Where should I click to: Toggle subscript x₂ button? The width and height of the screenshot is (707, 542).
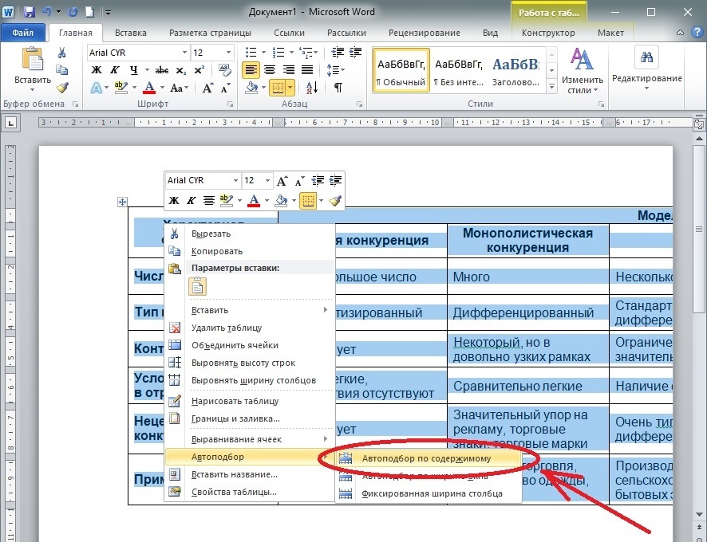(181, 70)
